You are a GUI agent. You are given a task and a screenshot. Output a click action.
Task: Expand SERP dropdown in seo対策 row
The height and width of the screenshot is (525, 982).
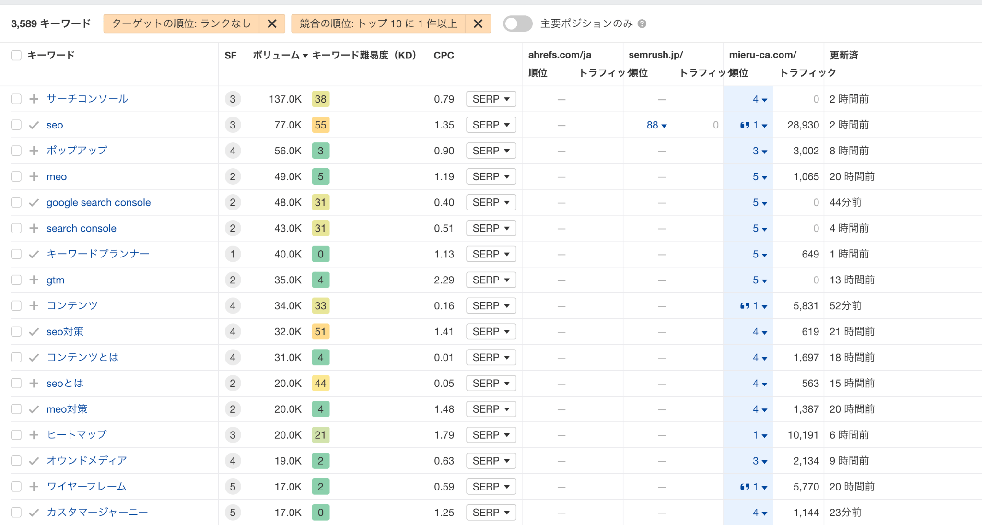[x=491, y=332]
